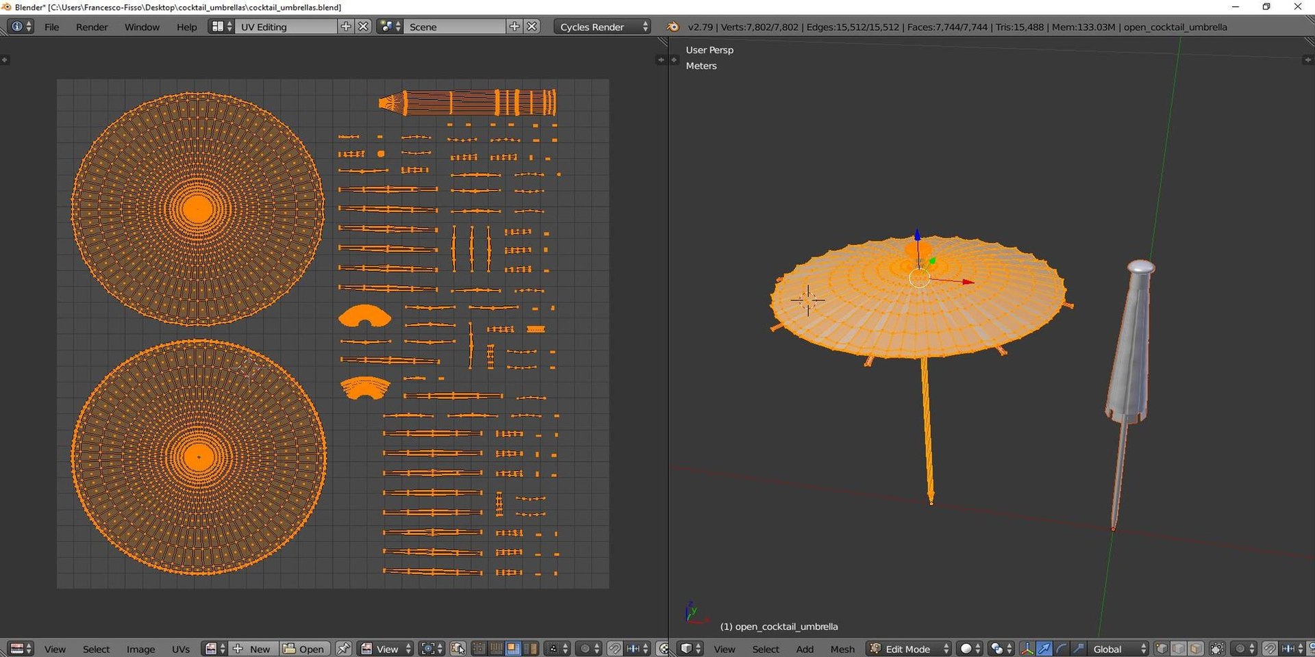Switch to mesh edge select mode

click(1179, 648)
